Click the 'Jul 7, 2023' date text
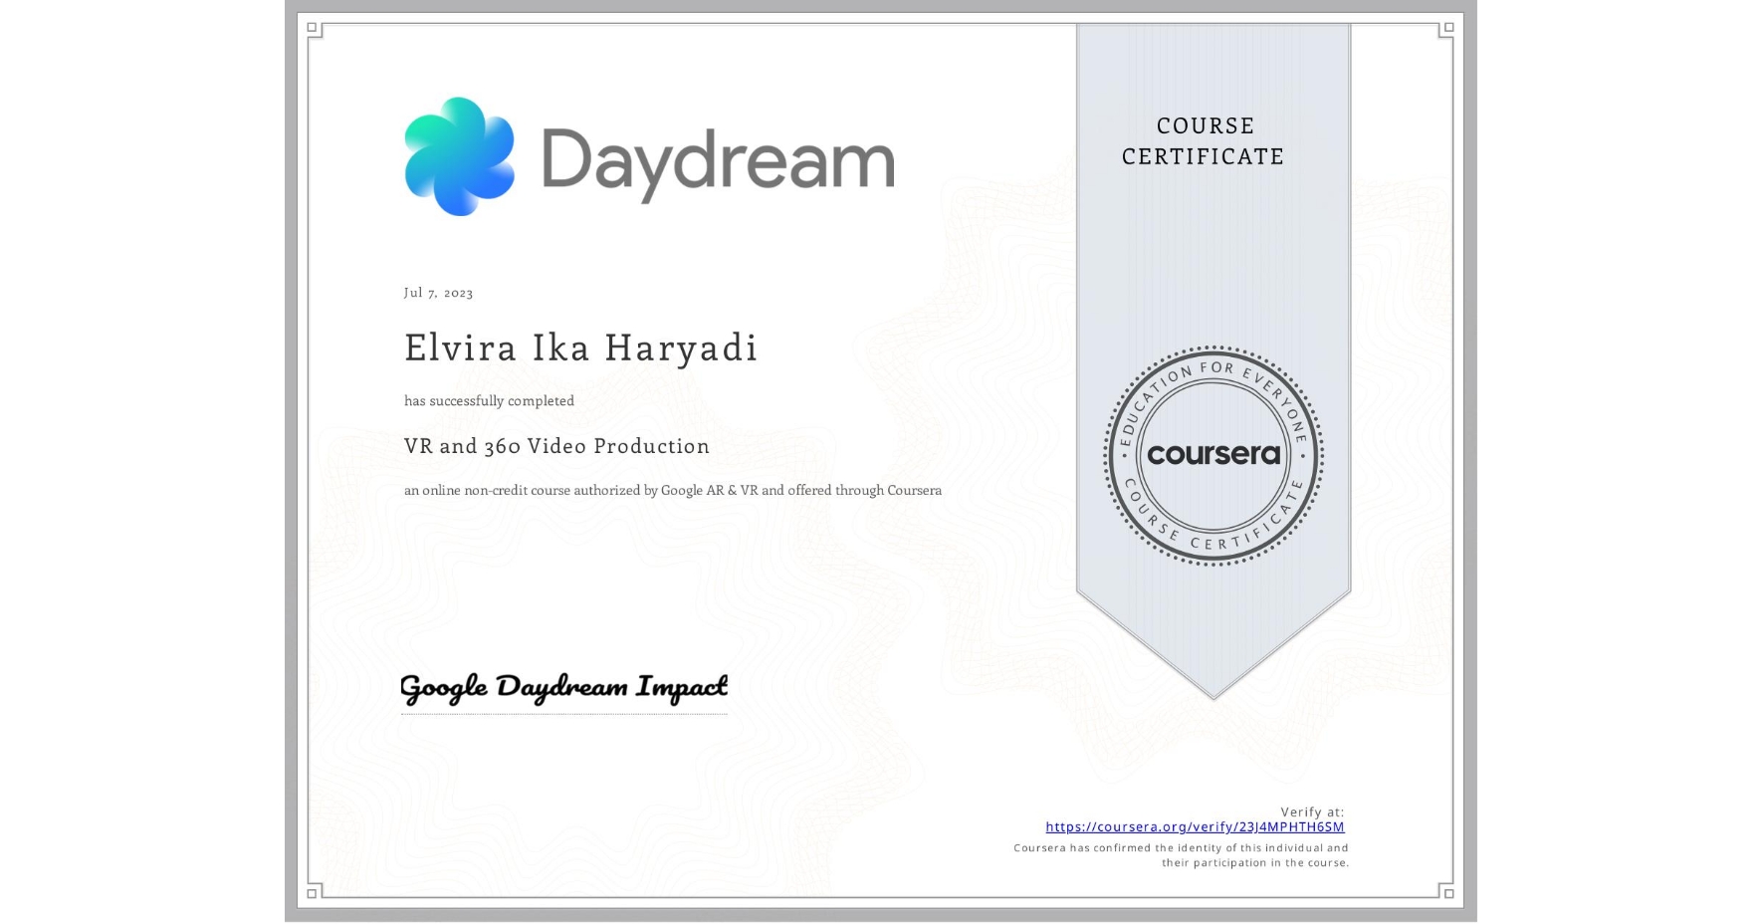This screenshot has height=924, width=1764. pos(438,293)
